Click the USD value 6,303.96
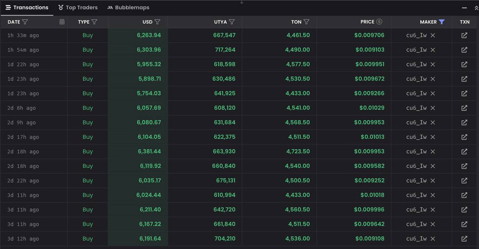The height and width of the screenshot is (249, 479). point(148,50)
